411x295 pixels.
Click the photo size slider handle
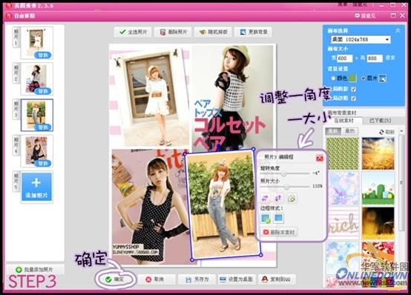pos(287,186)
